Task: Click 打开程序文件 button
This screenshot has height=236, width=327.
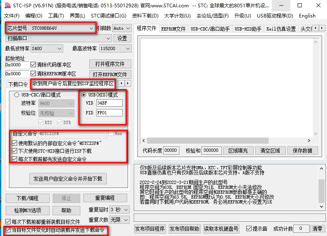Action: pos(110,64)
